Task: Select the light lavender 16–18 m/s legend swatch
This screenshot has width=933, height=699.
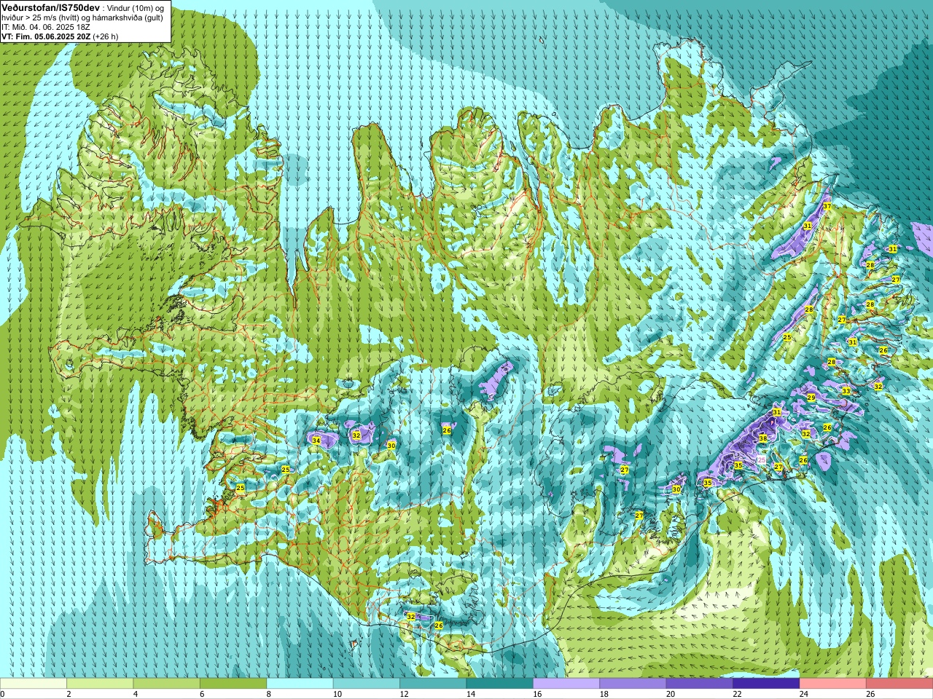Action: coord(566,683)
